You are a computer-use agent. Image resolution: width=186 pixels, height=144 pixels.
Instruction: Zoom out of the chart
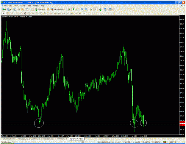point(86,9)
